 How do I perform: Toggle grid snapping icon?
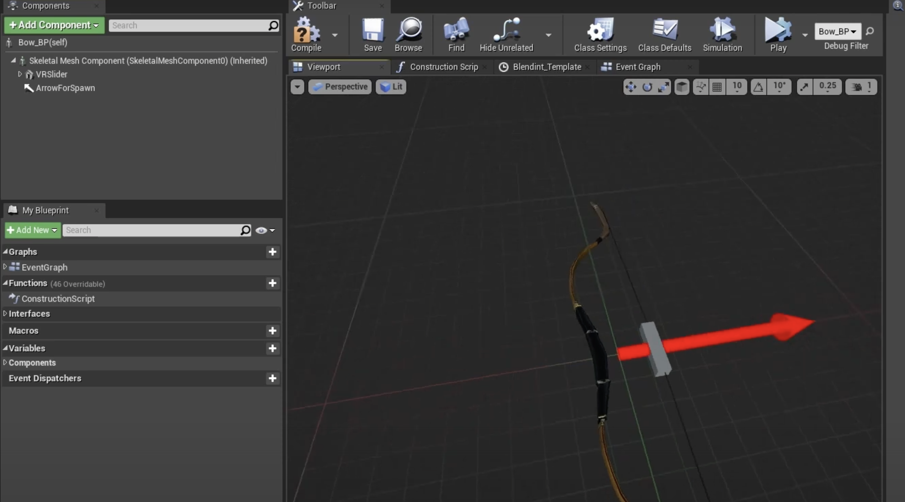(717, 87)
